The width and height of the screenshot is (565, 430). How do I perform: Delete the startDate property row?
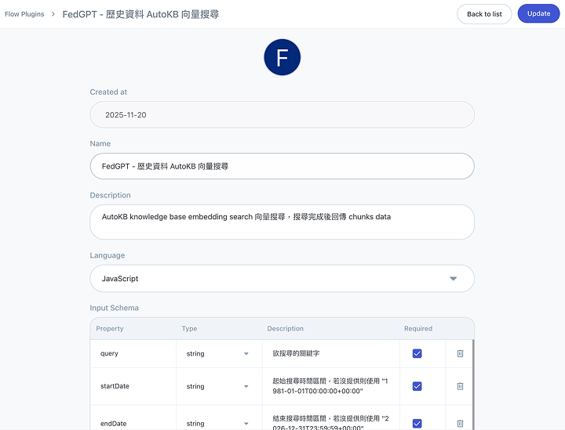[460, 386]
